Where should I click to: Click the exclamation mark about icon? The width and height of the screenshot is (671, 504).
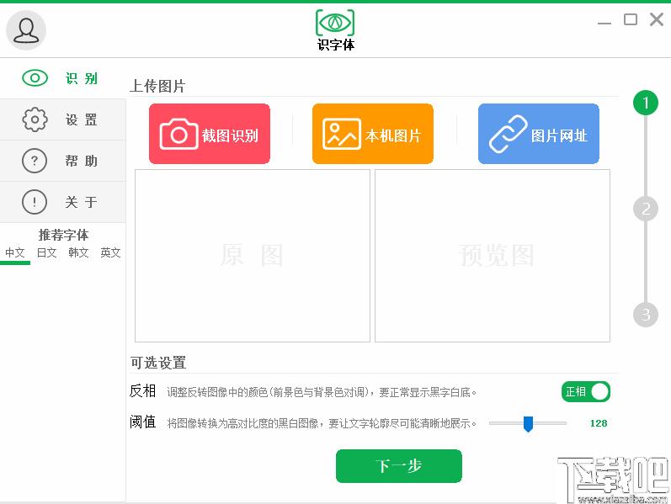[x=35, y=202]
